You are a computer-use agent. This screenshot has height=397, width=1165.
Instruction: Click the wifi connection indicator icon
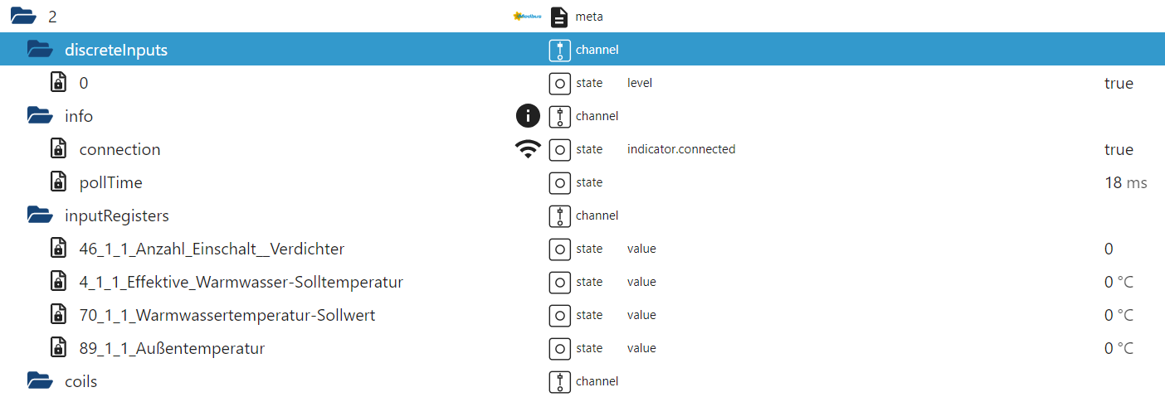(528, 149)
